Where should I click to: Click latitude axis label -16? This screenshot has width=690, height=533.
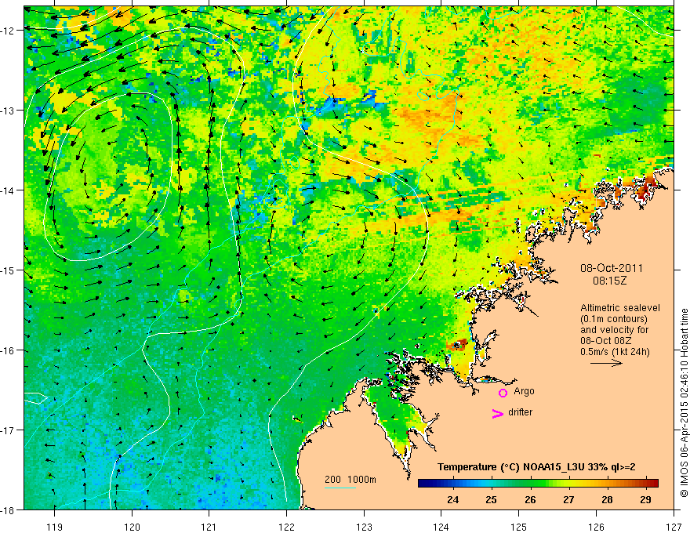pos(9,350)
